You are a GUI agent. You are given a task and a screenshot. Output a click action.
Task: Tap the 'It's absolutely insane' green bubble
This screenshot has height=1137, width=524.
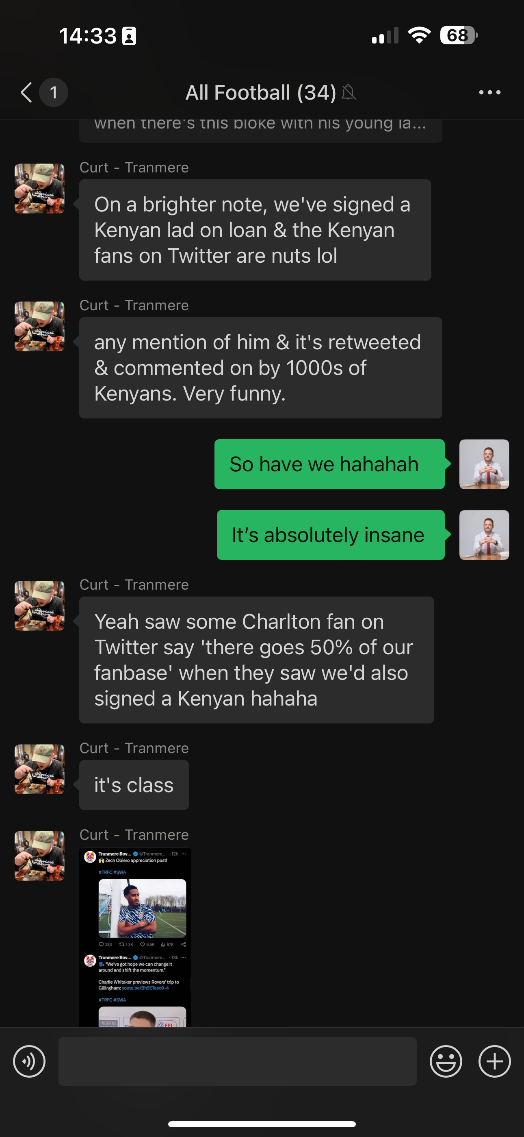pos(331,535)
